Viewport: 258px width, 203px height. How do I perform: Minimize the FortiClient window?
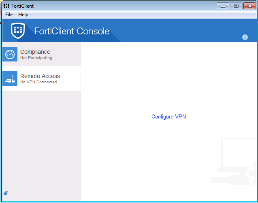tap(223, 6)
